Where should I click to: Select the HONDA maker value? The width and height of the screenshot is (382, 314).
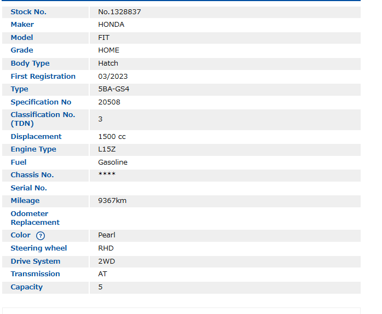[x=111, y=25]
